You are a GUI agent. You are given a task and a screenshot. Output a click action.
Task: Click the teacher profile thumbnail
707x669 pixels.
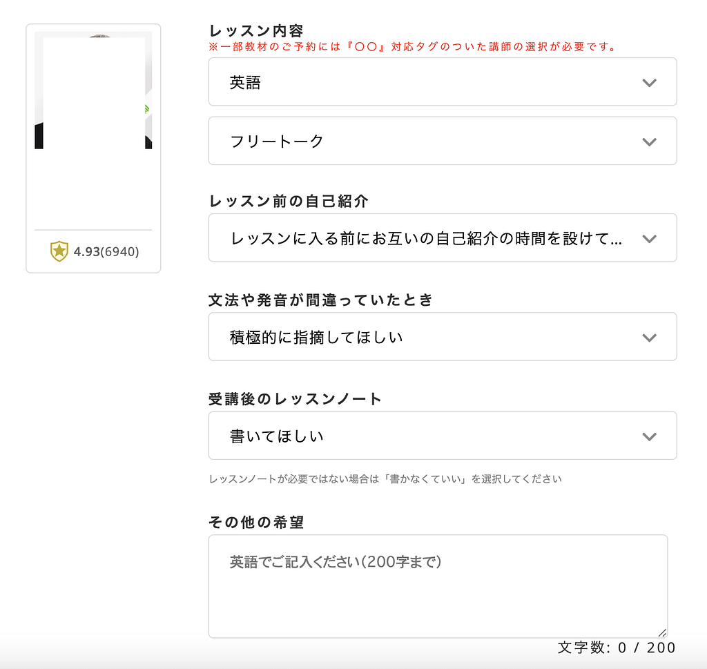(93, 124)
